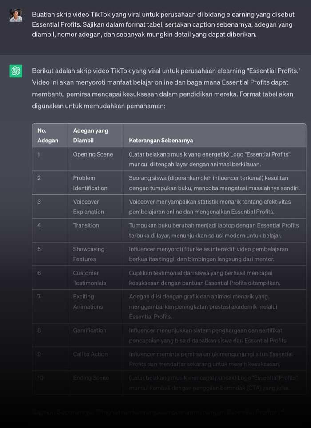Click scene 7 description about grafik dan animasi
Viewport: 311px width, 428px height.
[x=215, y=306]
